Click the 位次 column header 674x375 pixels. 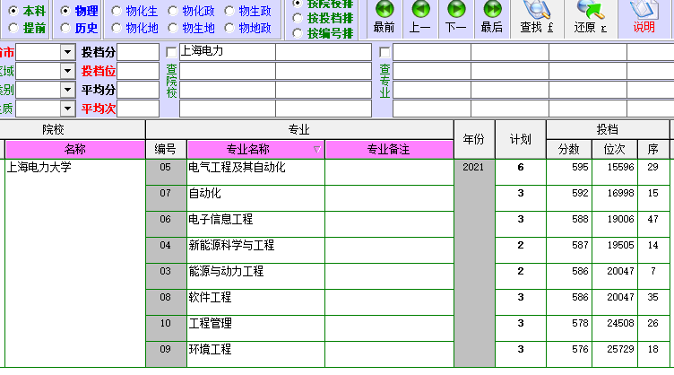click(614, 149)
